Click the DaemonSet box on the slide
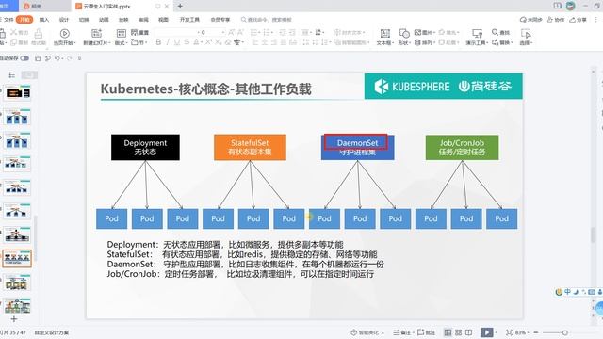 pyautogui.click(x=357, y=147)
